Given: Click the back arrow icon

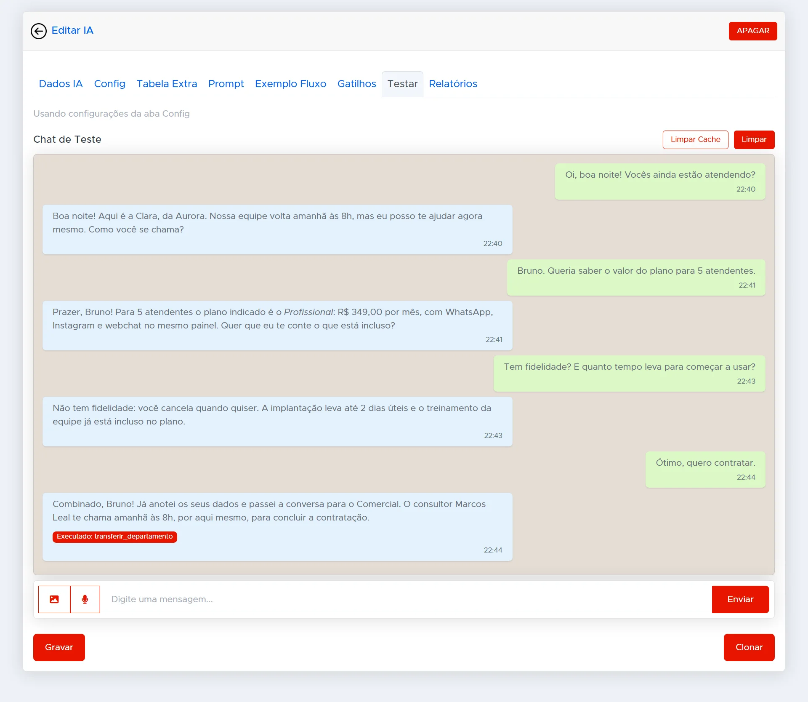Looking at the screenshot, I should [39, 31].
